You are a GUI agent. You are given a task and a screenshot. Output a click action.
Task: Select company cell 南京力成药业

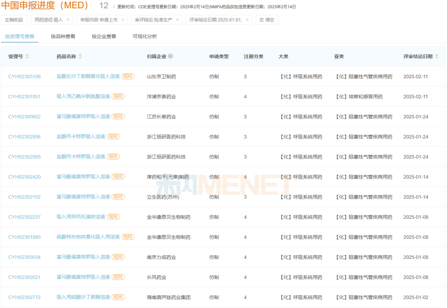161,257
